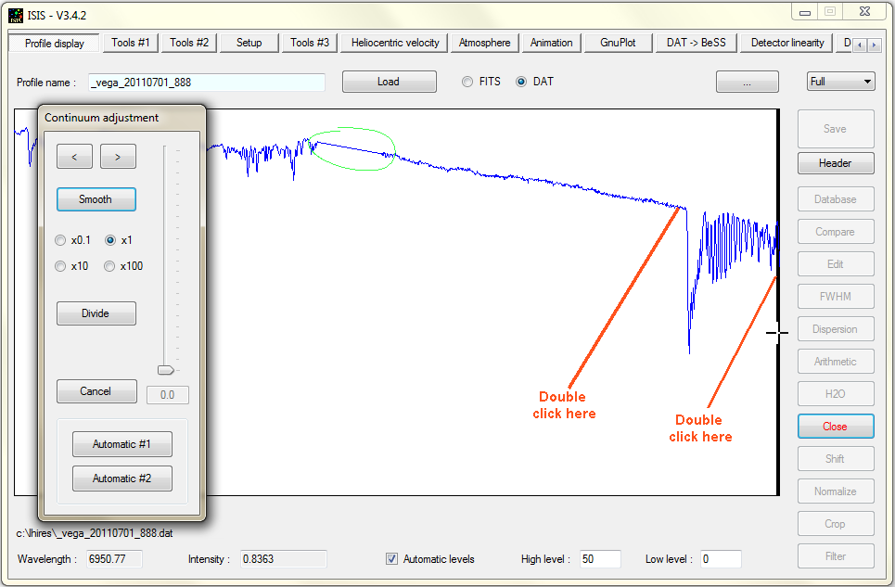895x587 pixels.
Task: Toggle the Automatic levels checkbox
Action: coord(392,559)
